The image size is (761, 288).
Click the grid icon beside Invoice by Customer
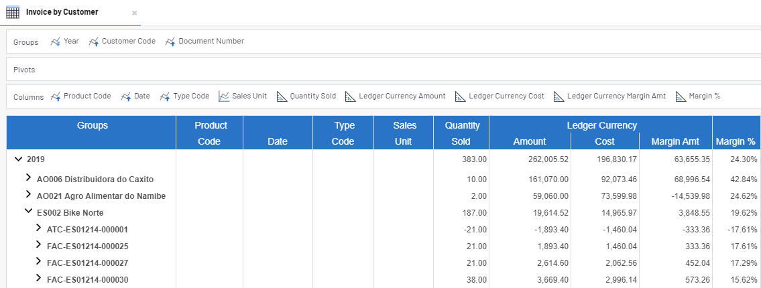click(x=13, y=13)
